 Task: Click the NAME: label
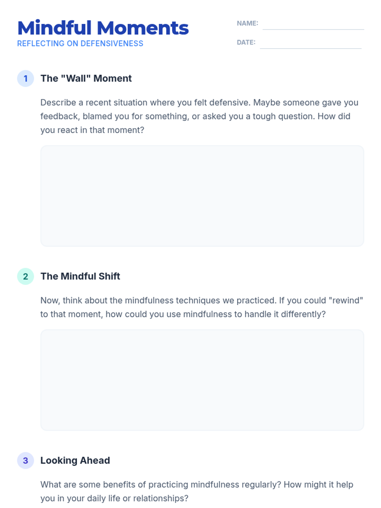(247, 23)
